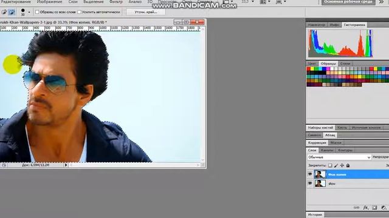This screenshot has height=218, width=389.
Task: Open the Анализ menu
Action: 135,2
